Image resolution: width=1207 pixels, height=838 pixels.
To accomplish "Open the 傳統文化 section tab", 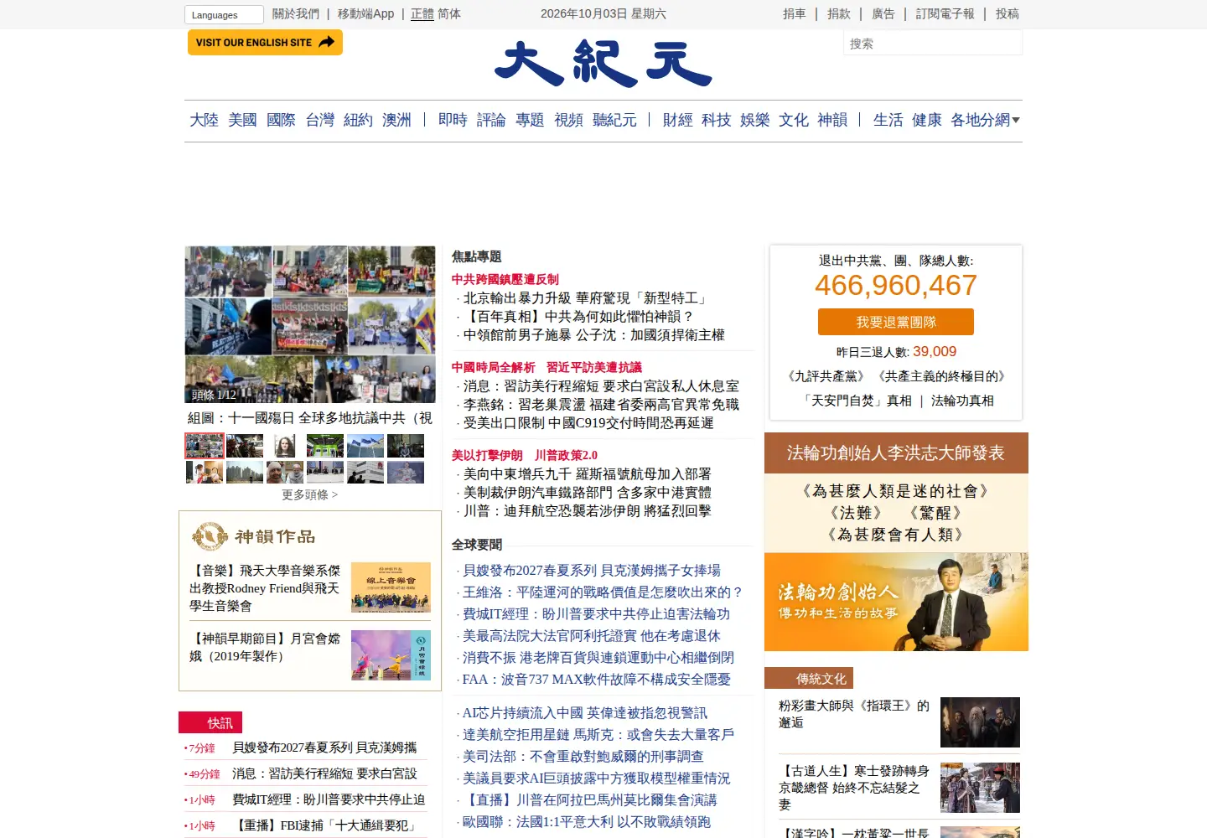I will [x=809, y=678].
